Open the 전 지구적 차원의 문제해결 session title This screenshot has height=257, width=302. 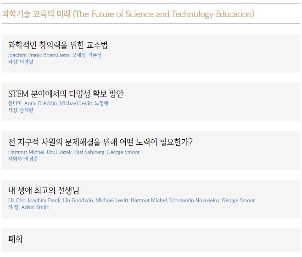[x=101, y=142]
